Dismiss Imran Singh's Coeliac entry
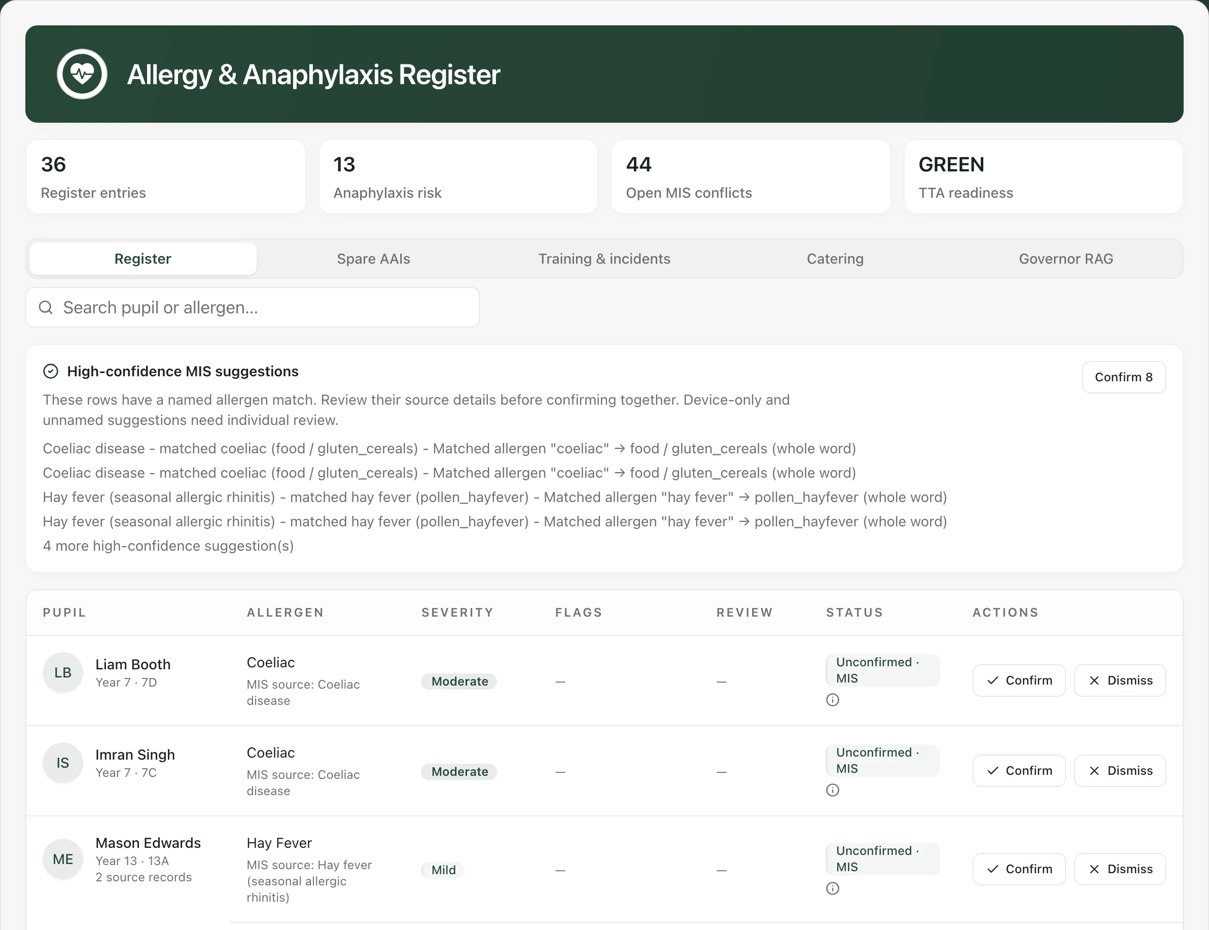Screen dimensions: 1209x930 1120,771
